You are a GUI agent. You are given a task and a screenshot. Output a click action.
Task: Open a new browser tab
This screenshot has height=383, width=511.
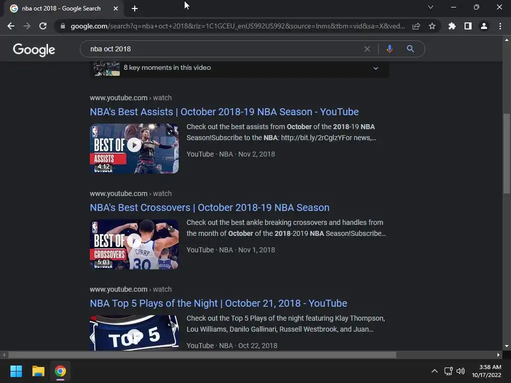point(135,8)
